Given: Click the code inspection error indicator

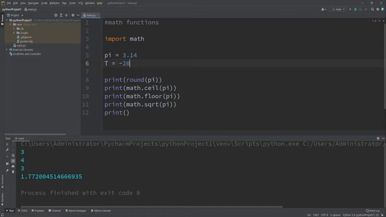Looking at the screenshot, I should [x=374, y=21].
